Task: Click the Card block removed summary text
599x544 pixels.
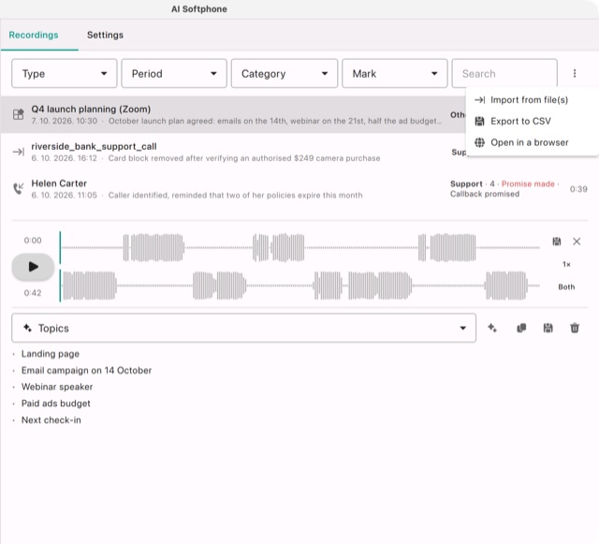Action: coord(244,158)
